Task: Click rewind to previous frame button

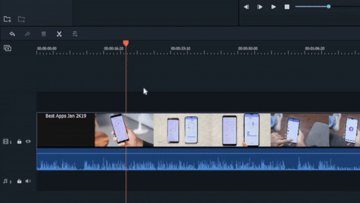Action: point(246,7)
